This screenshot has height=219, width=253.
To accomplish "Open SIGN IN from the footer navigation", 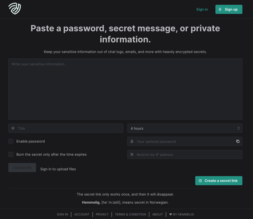I will (62, 214).
